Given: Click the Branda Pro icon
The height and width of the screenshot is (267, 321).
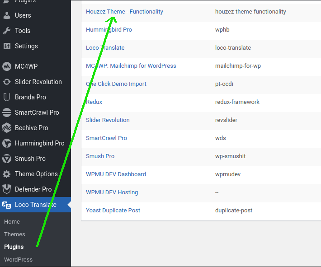Looking at the screenshot, I should click(7, 97).
